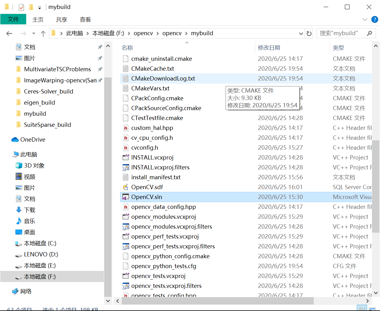Click the up-one-level arrow icon
The height and width of the screenshot is (311, 380).
pyautogui.click(x=43, y=33)
